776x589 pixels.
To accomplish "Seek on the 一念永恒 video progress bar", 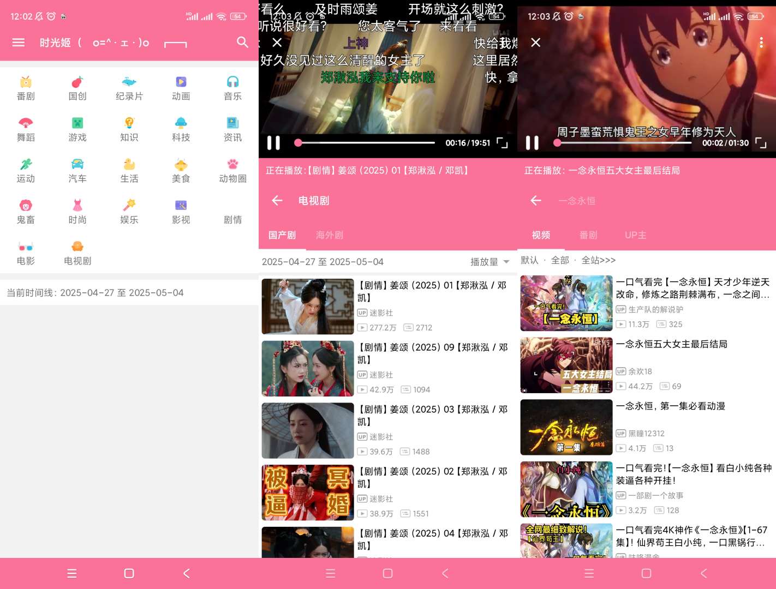I will pyautogui.click(x=623, y=143).
